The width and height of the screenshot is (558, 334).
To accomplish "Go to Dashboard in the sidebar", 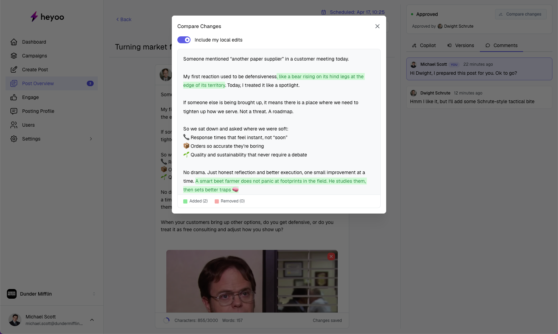I will click(52, 42).
